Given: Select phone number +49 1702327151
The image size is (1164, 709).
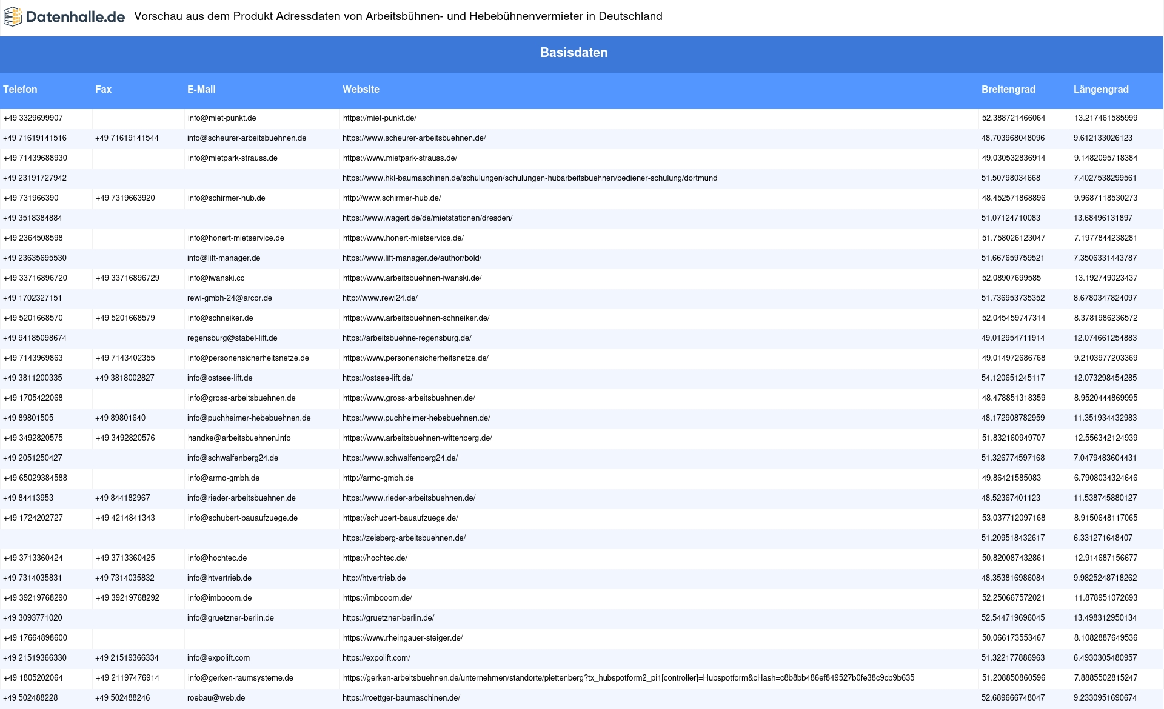Looking at the screenshot, I should 33,298.
